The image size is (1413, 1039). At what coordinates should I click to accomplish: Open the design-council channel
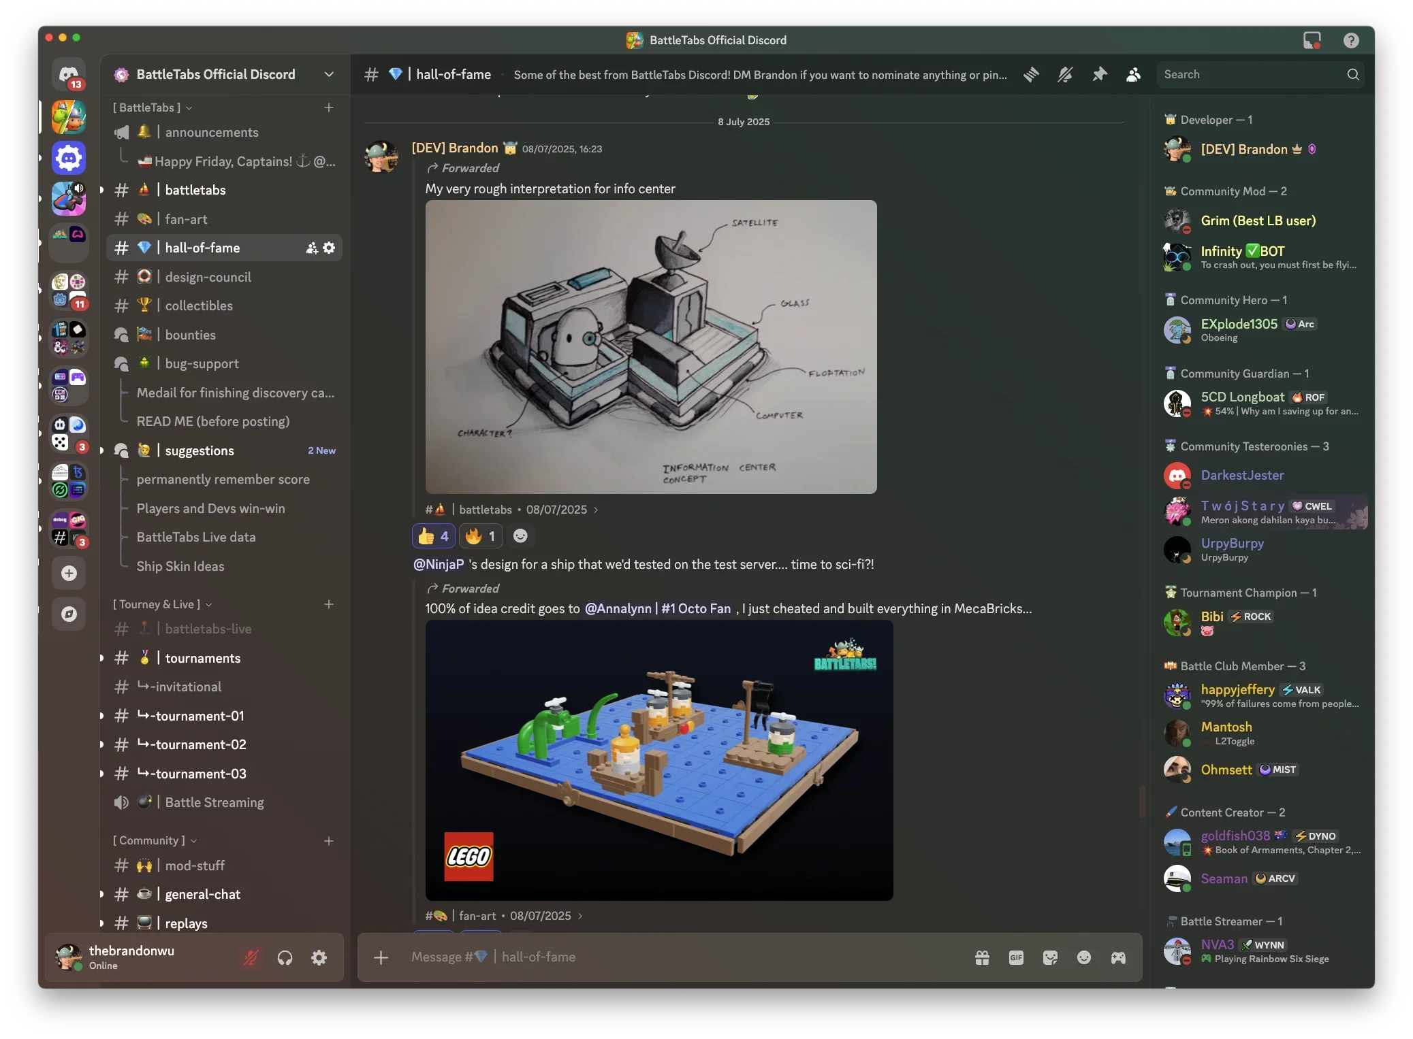208,277
